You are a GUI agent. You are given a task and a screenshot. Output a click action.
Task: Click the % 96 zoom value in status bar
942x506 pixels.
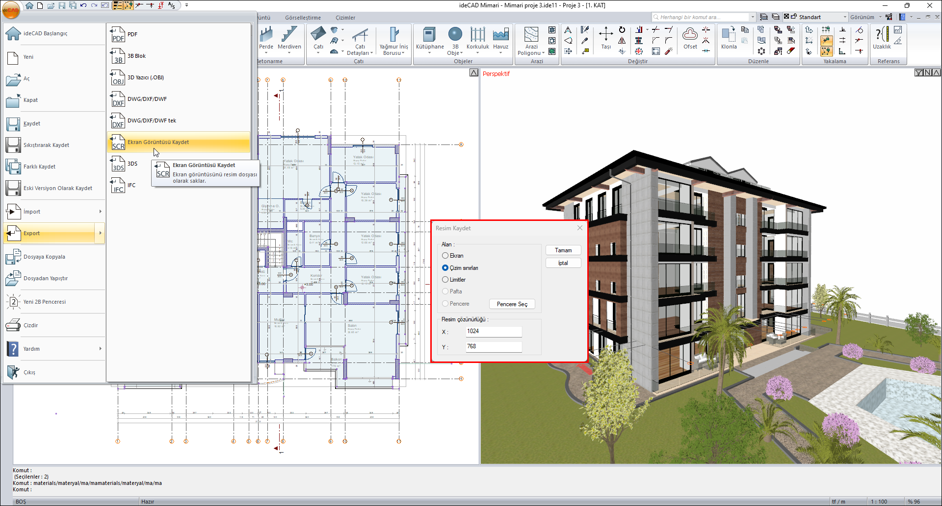pyautogui.click(x=914, y=502)
